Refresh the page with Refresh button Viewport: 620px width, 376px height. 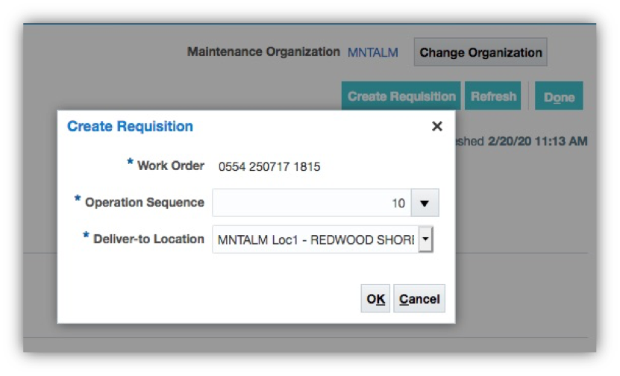click(x=493, y=96)
